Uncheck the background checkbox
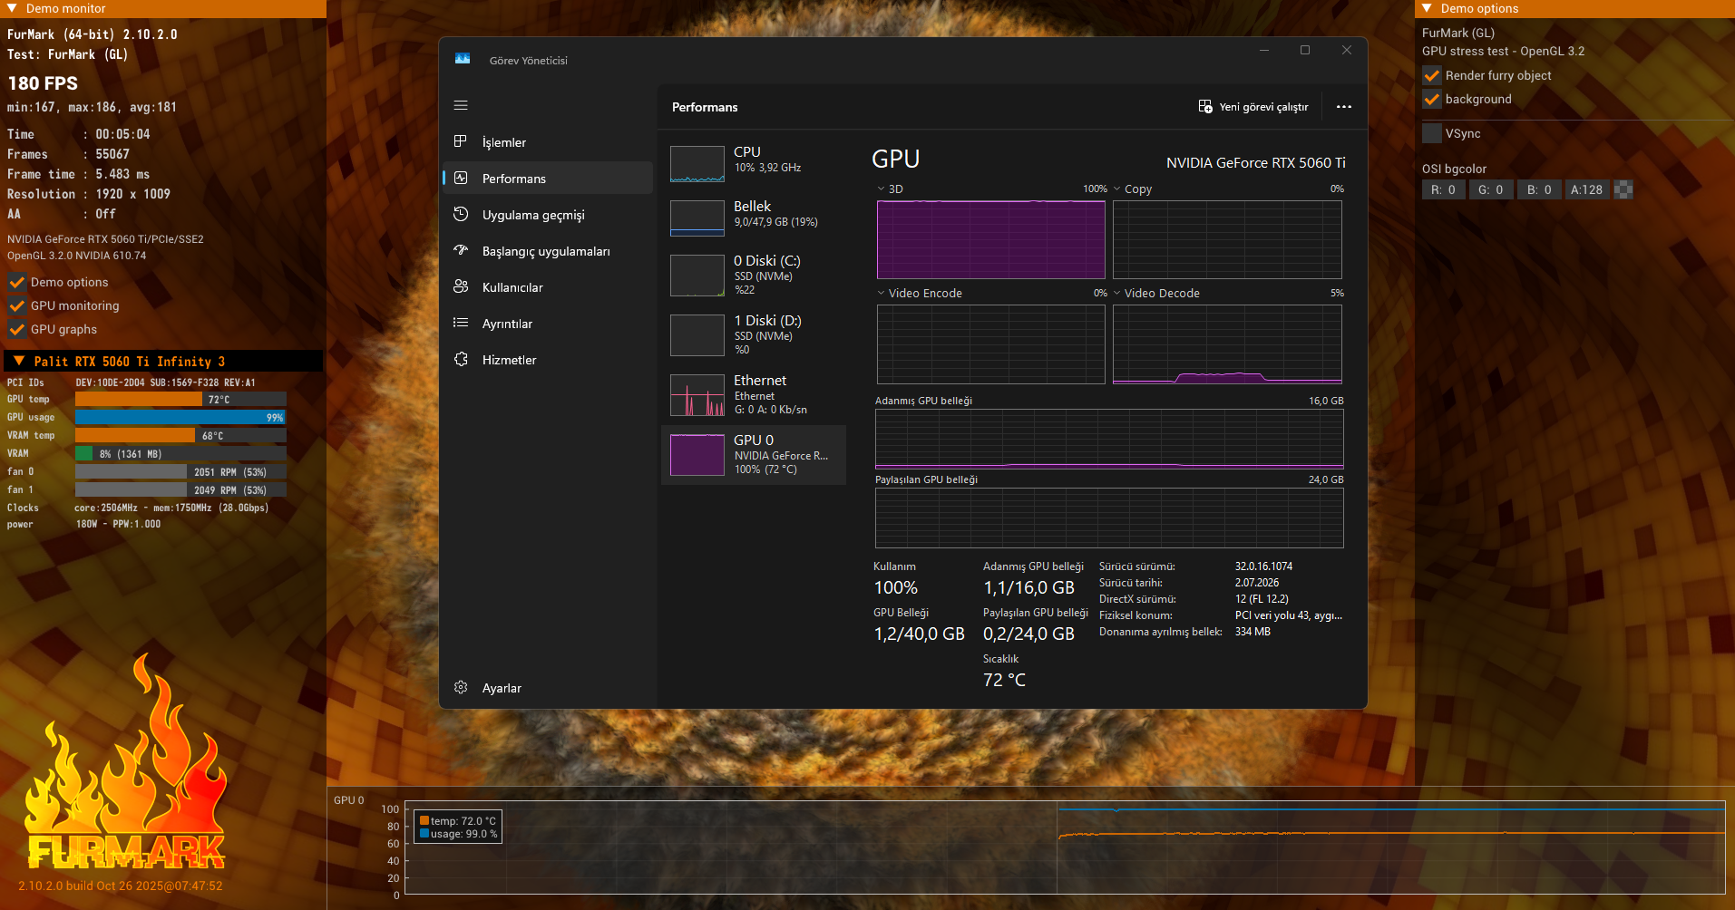 click(x=1432, y=99)
